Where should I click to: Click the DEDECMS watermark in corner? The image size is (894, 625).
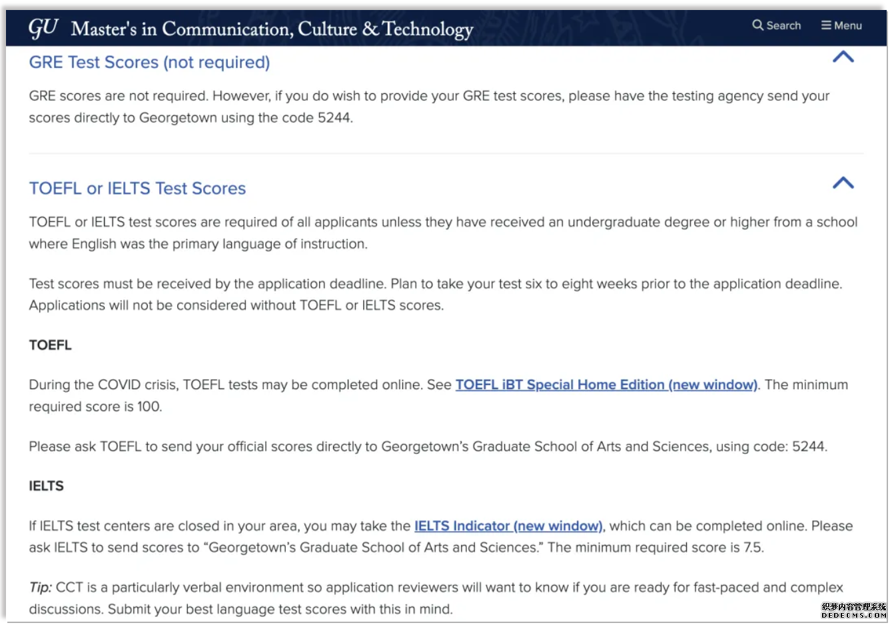coord(853,611)
